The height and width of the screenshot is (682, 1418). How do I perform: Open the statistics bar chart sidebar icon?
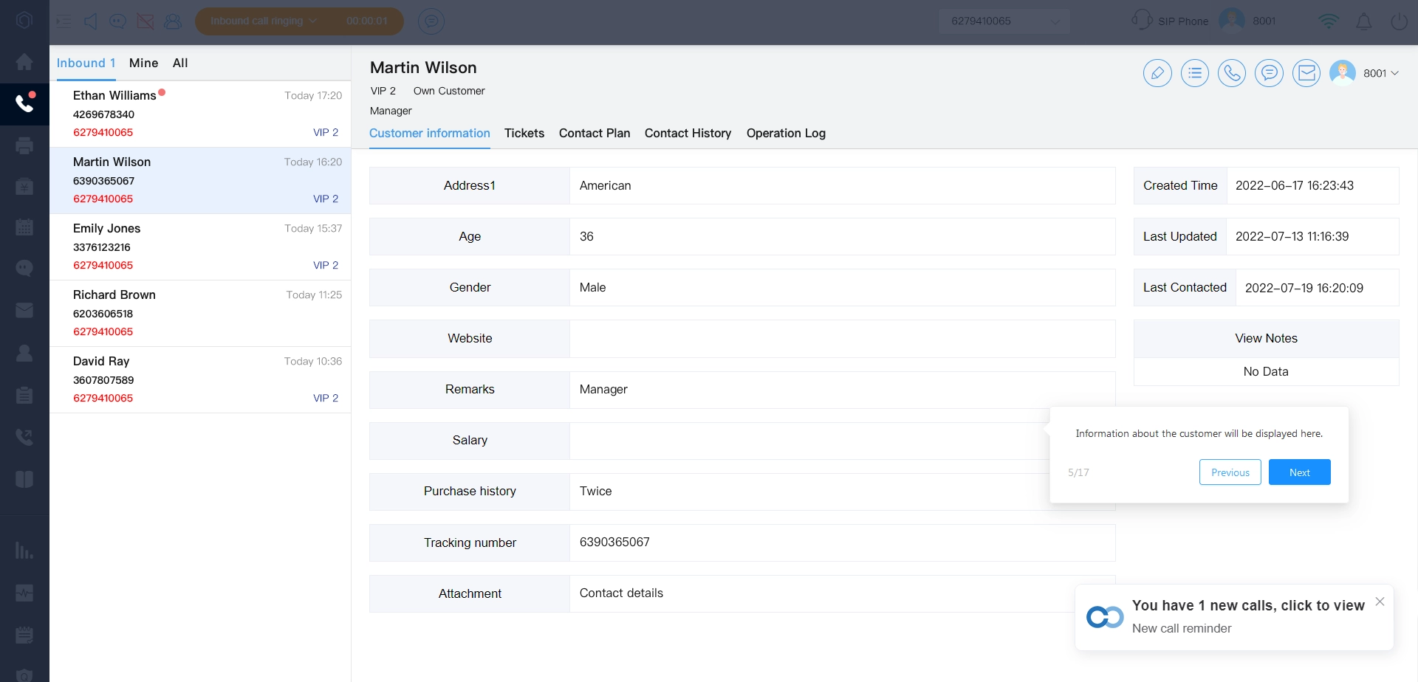pos(24,551)
